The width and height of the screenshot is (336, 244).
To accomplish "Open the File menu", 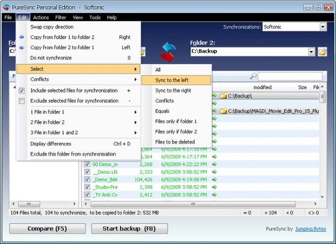I will [x=8, y=17].
